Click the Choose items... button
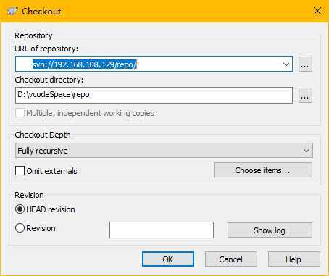 coord(263,170)
